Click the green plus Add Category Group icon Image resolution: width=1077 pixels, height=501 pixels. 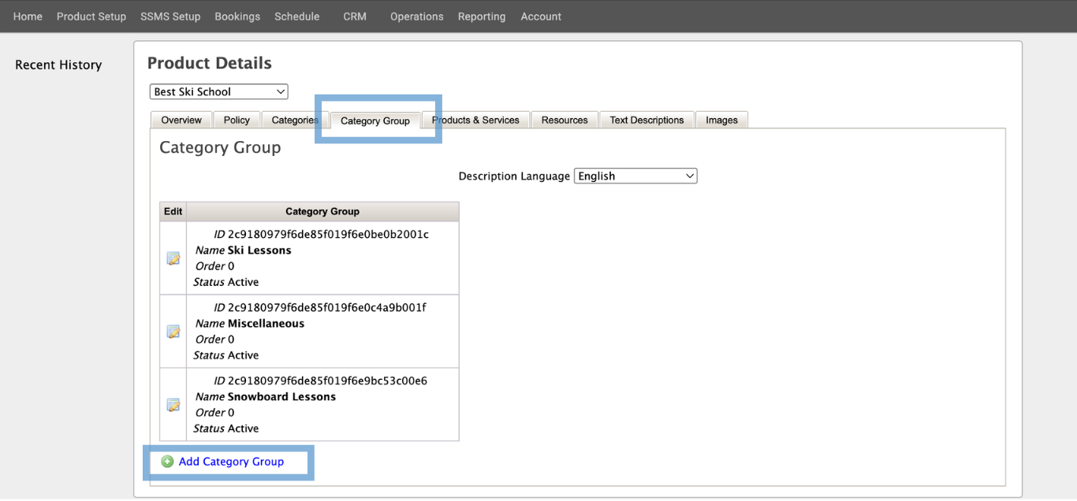tap(167, 462)
